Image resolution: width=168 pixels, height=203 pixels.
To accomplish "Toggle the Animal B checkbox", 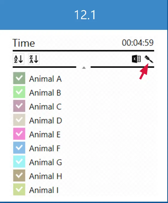I will 19,92.
